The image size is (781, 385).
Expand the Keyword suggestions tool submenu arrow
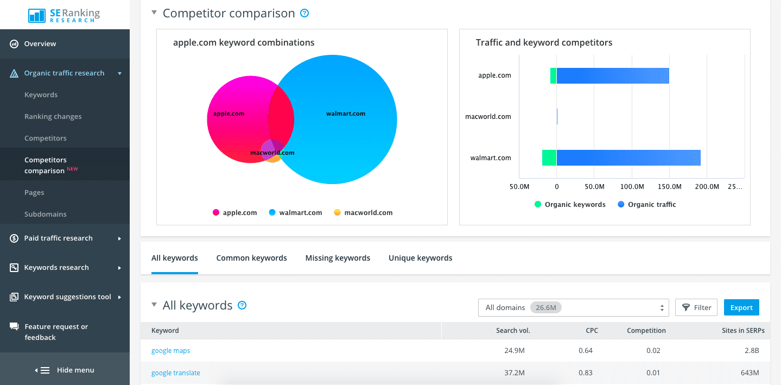coord(119,297)
